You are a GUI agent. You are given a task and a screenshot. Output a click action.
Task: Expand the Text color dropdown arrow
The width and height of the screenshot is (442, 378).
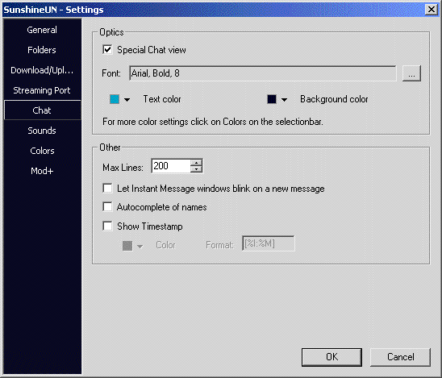pyautogui.click(x=127, y=99)
